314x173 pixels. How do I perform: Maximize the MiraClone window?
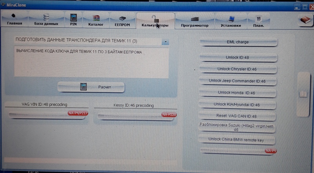(x=305, y=7)
